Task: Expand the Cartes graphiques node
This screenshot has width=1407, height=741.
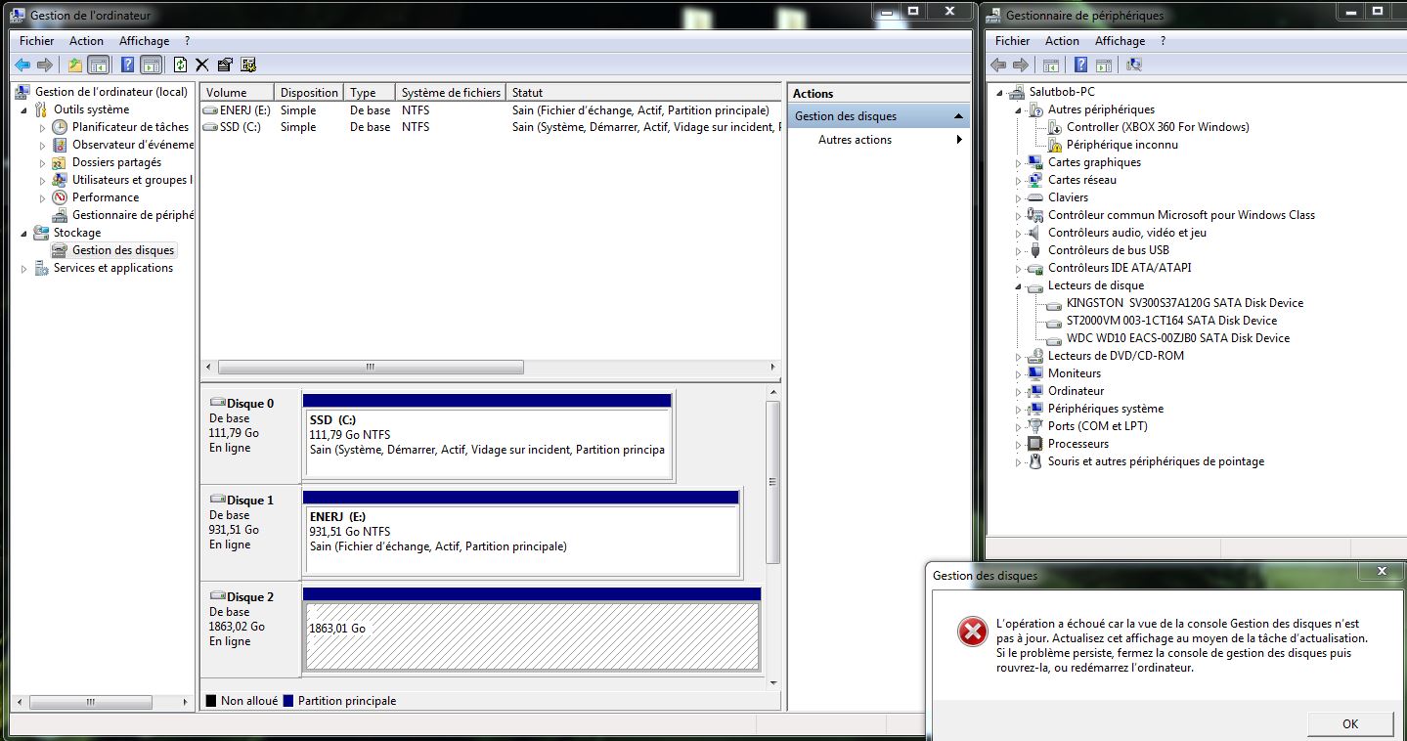Action: (x=1017, y=162)
